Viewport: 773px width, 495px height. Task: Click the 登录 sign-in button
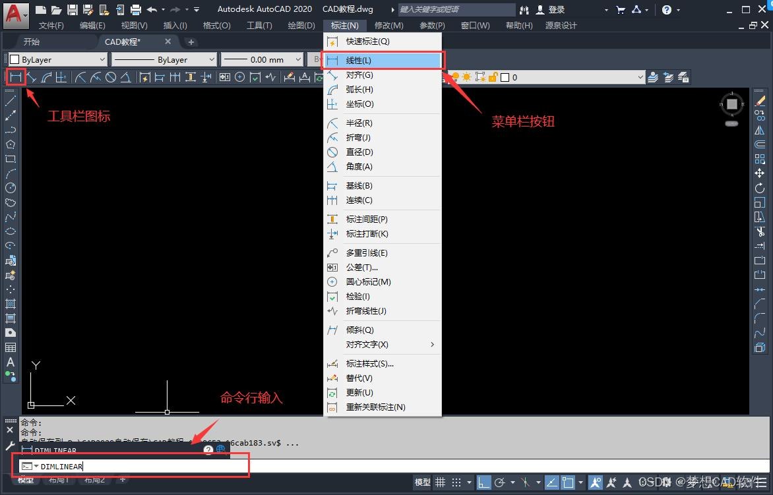[551, 10]
